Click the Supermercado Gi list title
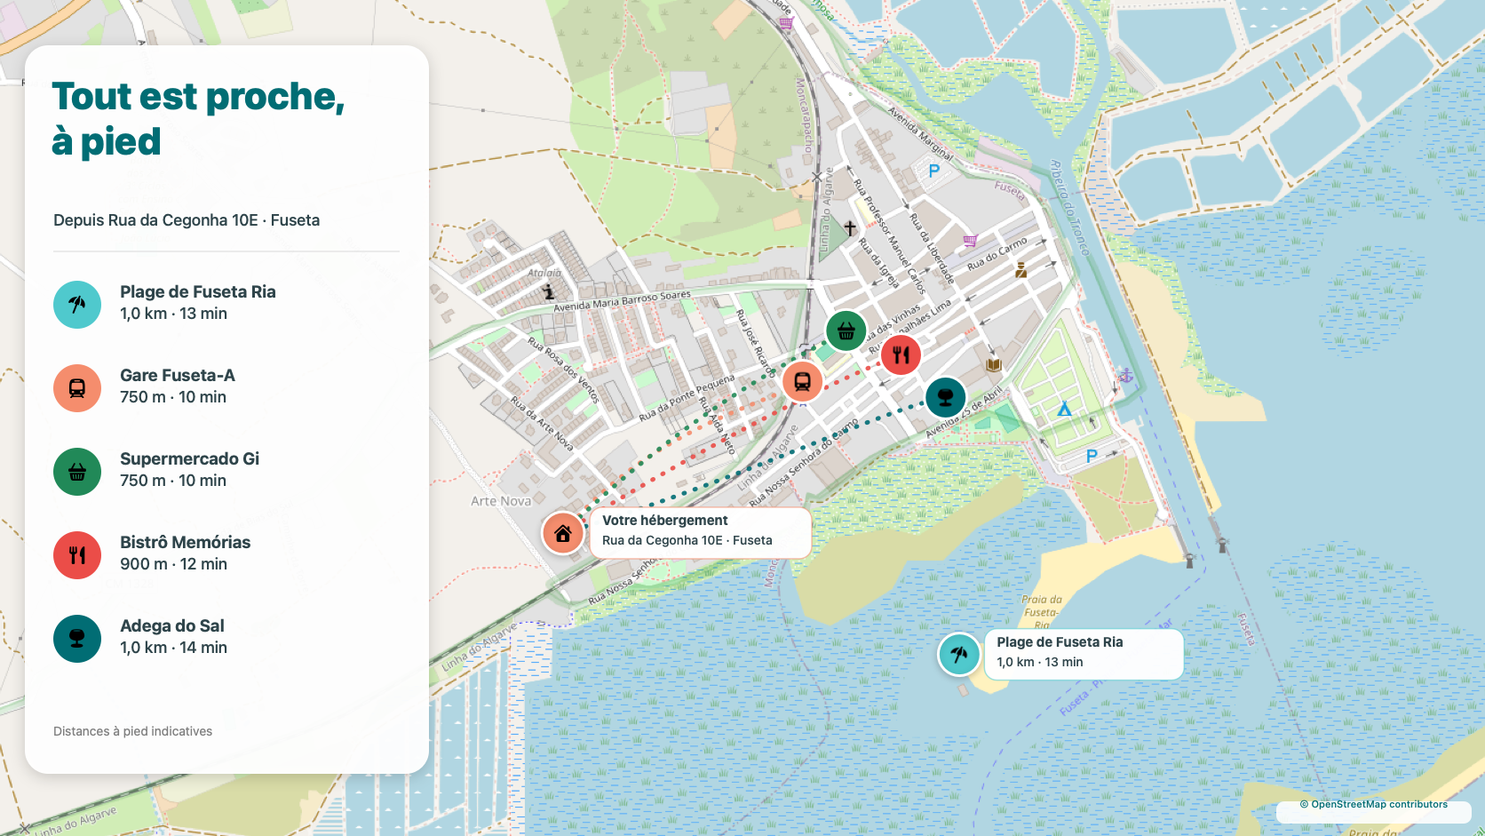1485x836 pixels. pyautogui.click(x=190, y=458)
